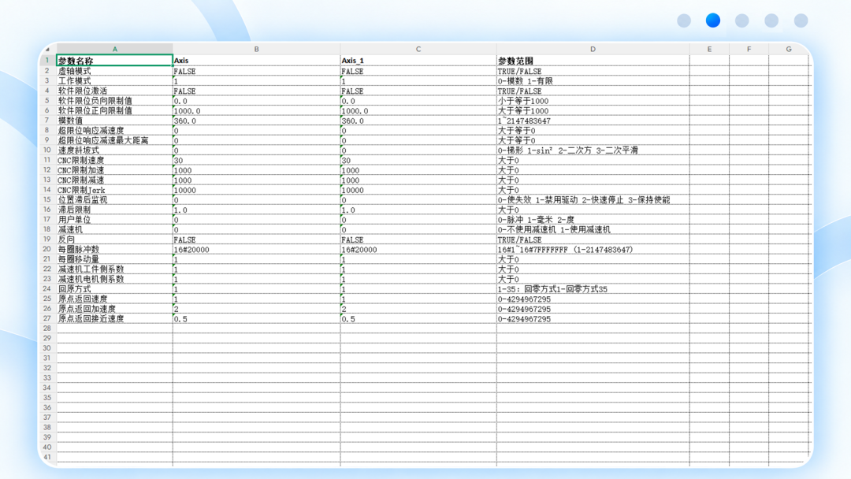The height and width of the screenshot is (479, 851).
Task: Select the cell '减速机电机侧系数'
Action: tap(114, 279)
